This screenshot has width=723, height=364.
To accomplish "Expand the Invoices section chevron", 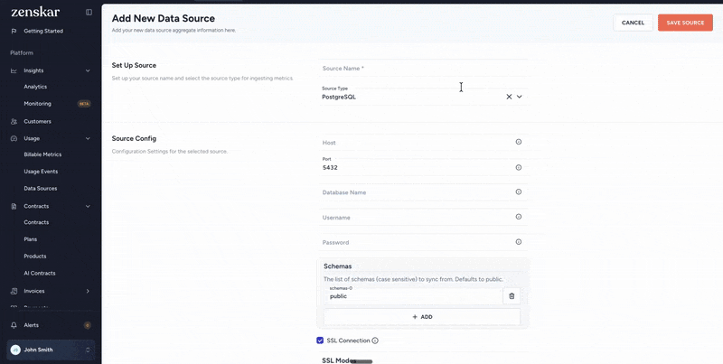I will coord(88,291).
